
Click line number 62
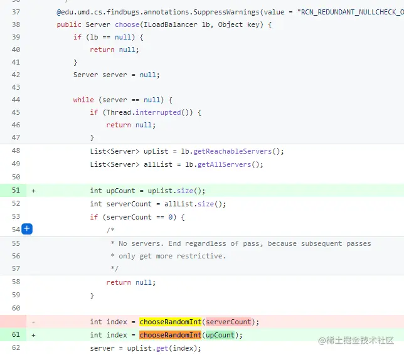click(x=16, y=347)
